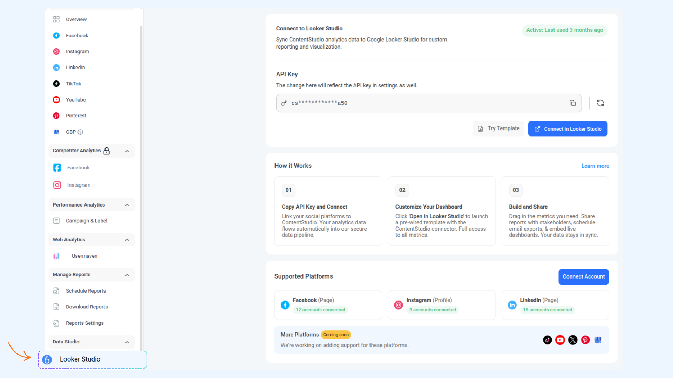The height and width of the screenshot is (378, 673).
Task: Click the Looker Studio logo icon
Action: 47,359
